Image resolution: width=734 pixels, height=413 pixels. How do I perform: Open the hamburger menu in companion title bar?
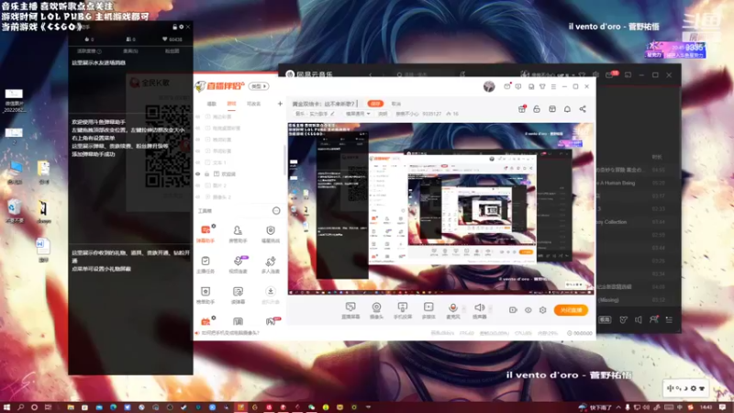(553, 86)
